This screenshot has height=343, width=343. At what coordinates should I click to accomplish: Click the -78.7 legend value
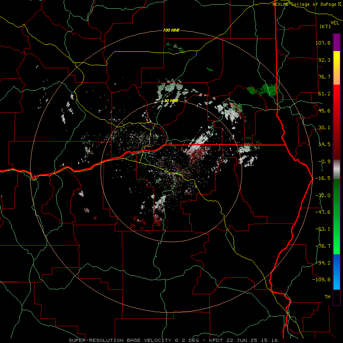click(x=323, y=246)
